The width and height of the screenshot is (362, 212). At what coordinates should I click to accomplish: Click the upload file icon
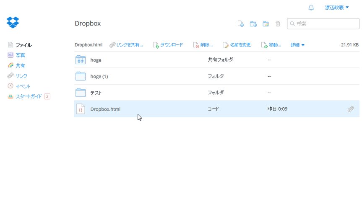240,23
